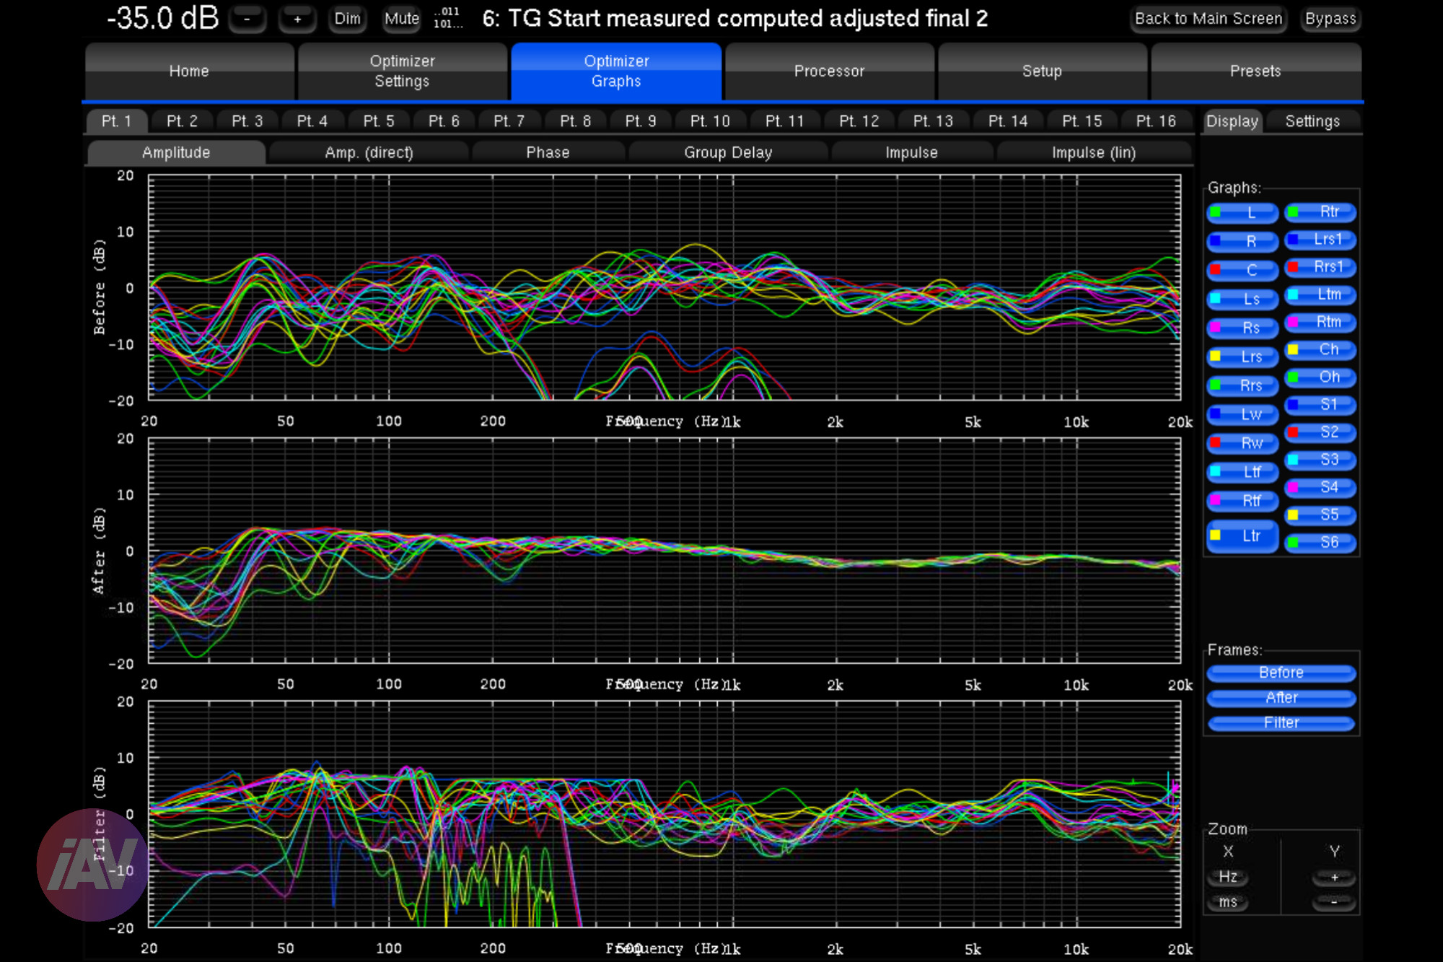
Task: Open the Setup tab
Action: [1042, 71]
